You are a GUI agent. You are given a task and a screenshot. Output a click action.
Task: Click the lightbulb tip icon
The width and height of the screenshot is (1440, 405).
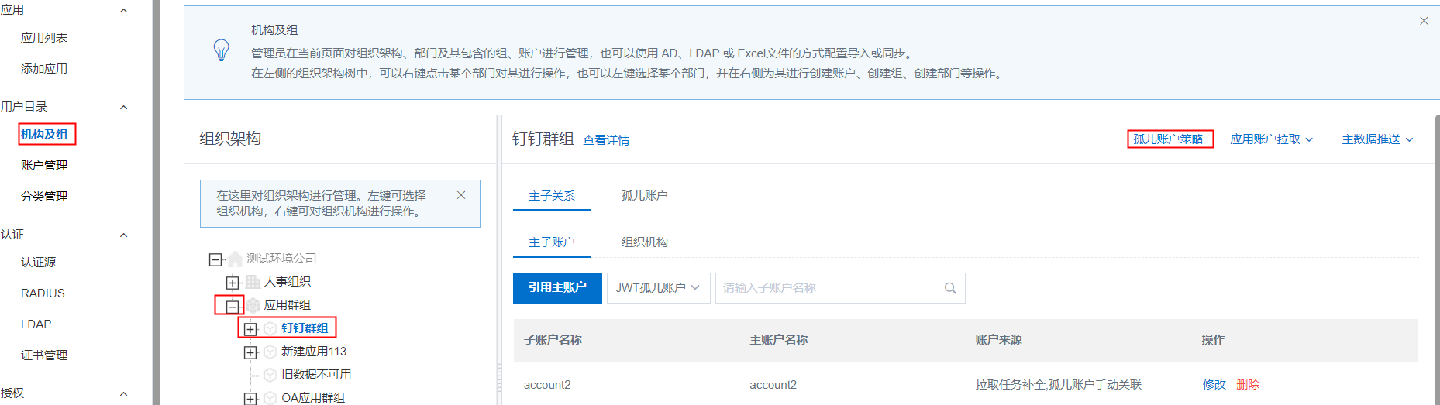tap(221, 50)
